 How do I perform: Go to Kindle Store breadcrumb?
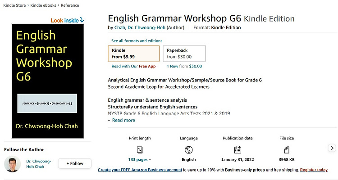tap(14, 5)
